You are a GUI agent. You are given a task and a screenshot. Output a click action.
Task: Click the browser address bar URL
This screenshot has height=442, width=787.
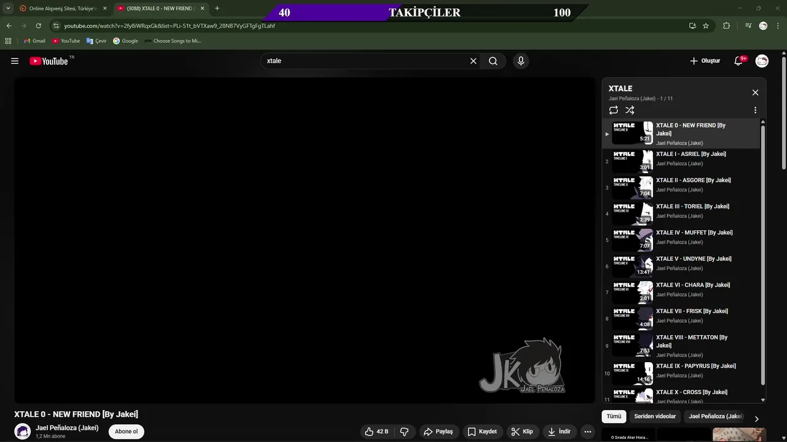pyautogui.click(x=170, y=26)
